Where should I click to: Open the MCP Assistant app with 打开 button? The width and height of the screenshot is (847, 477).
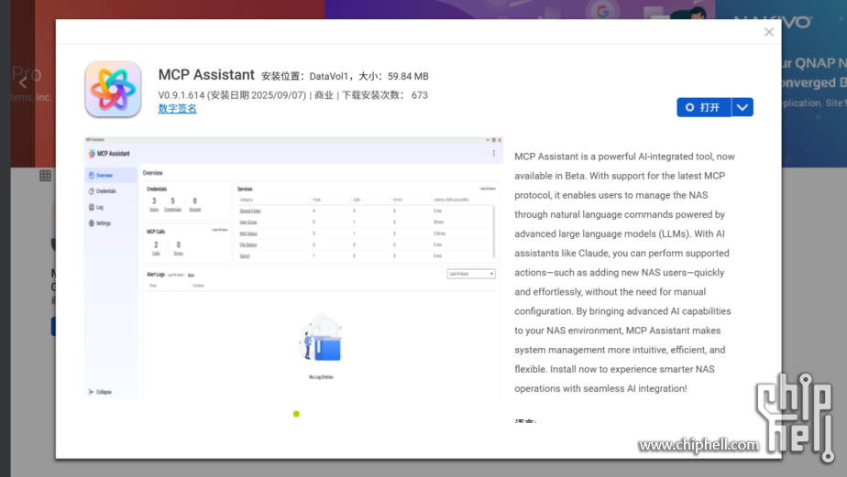[x=704, y=107]
